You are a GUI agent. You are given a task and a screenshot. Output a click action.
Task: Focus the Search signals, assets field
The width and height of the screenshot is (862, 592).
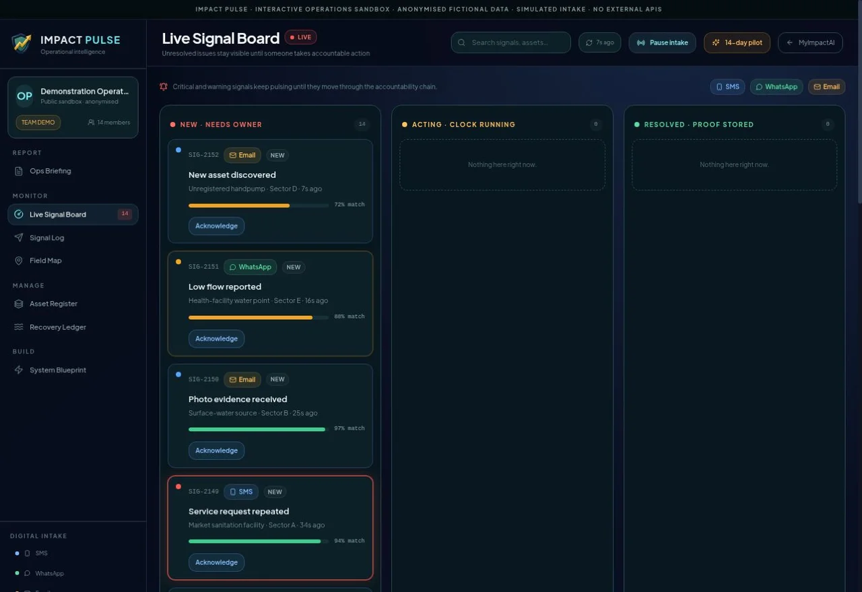coord(511,42)
